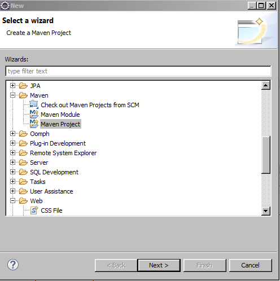Select the CSS File text row
Screen dimensions: 280x281
coord(51,210)
